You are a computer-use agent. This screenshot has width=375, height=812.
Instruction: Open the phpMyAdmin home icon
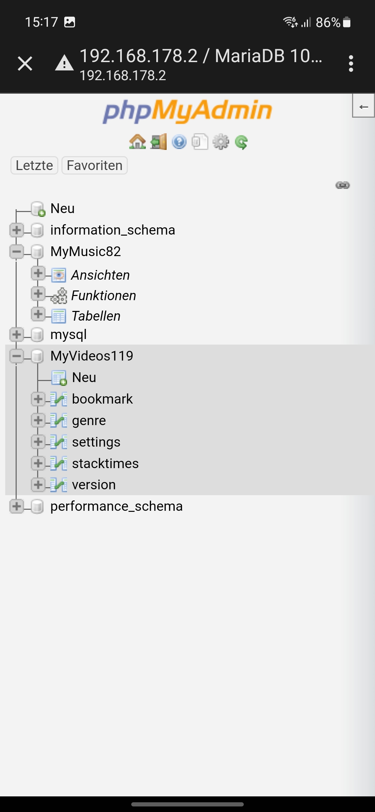pos(137,142)
